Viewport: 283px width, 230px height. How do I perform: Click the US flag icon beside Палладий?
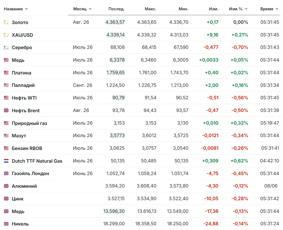pyautogui.click(x=6, y=85)
